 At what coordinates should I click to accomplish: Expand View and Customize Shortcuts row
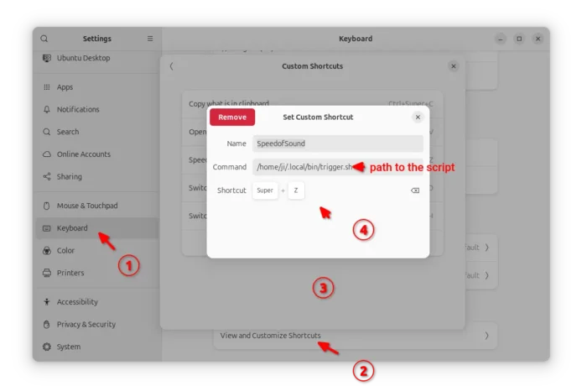[x=352, y=336]
